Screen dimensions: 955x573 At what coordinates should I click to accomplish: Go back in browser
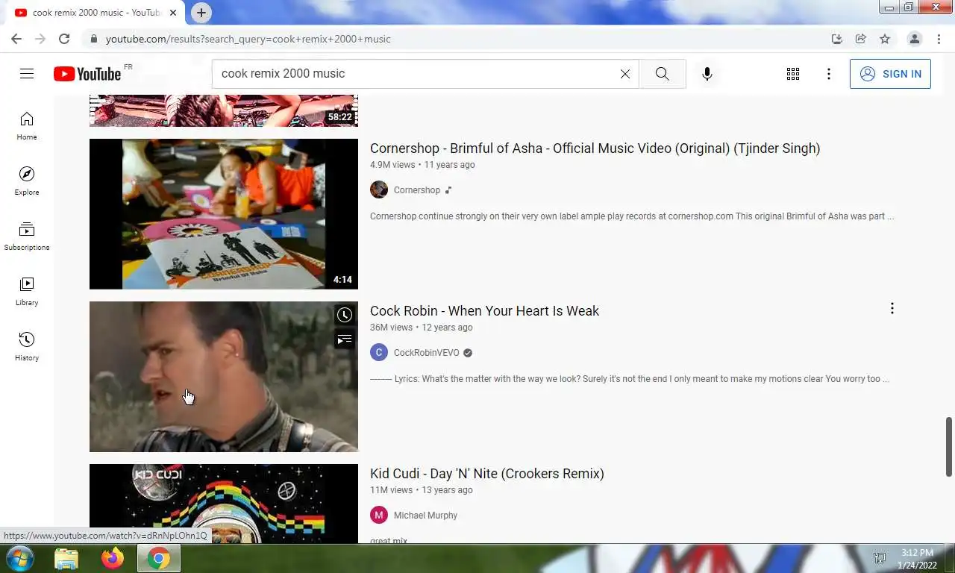(16, 39)
